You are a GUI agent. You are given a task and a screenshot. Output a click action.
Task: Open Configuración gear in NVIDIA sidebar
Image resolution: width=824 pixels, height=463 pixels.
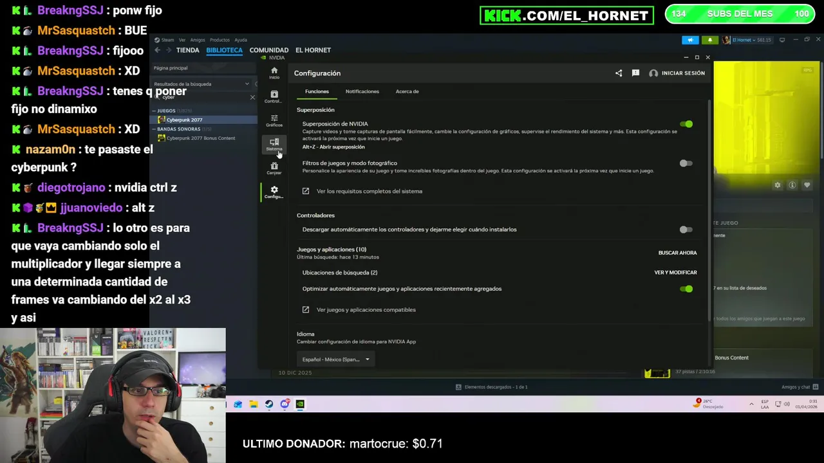(x=274, y=192)
